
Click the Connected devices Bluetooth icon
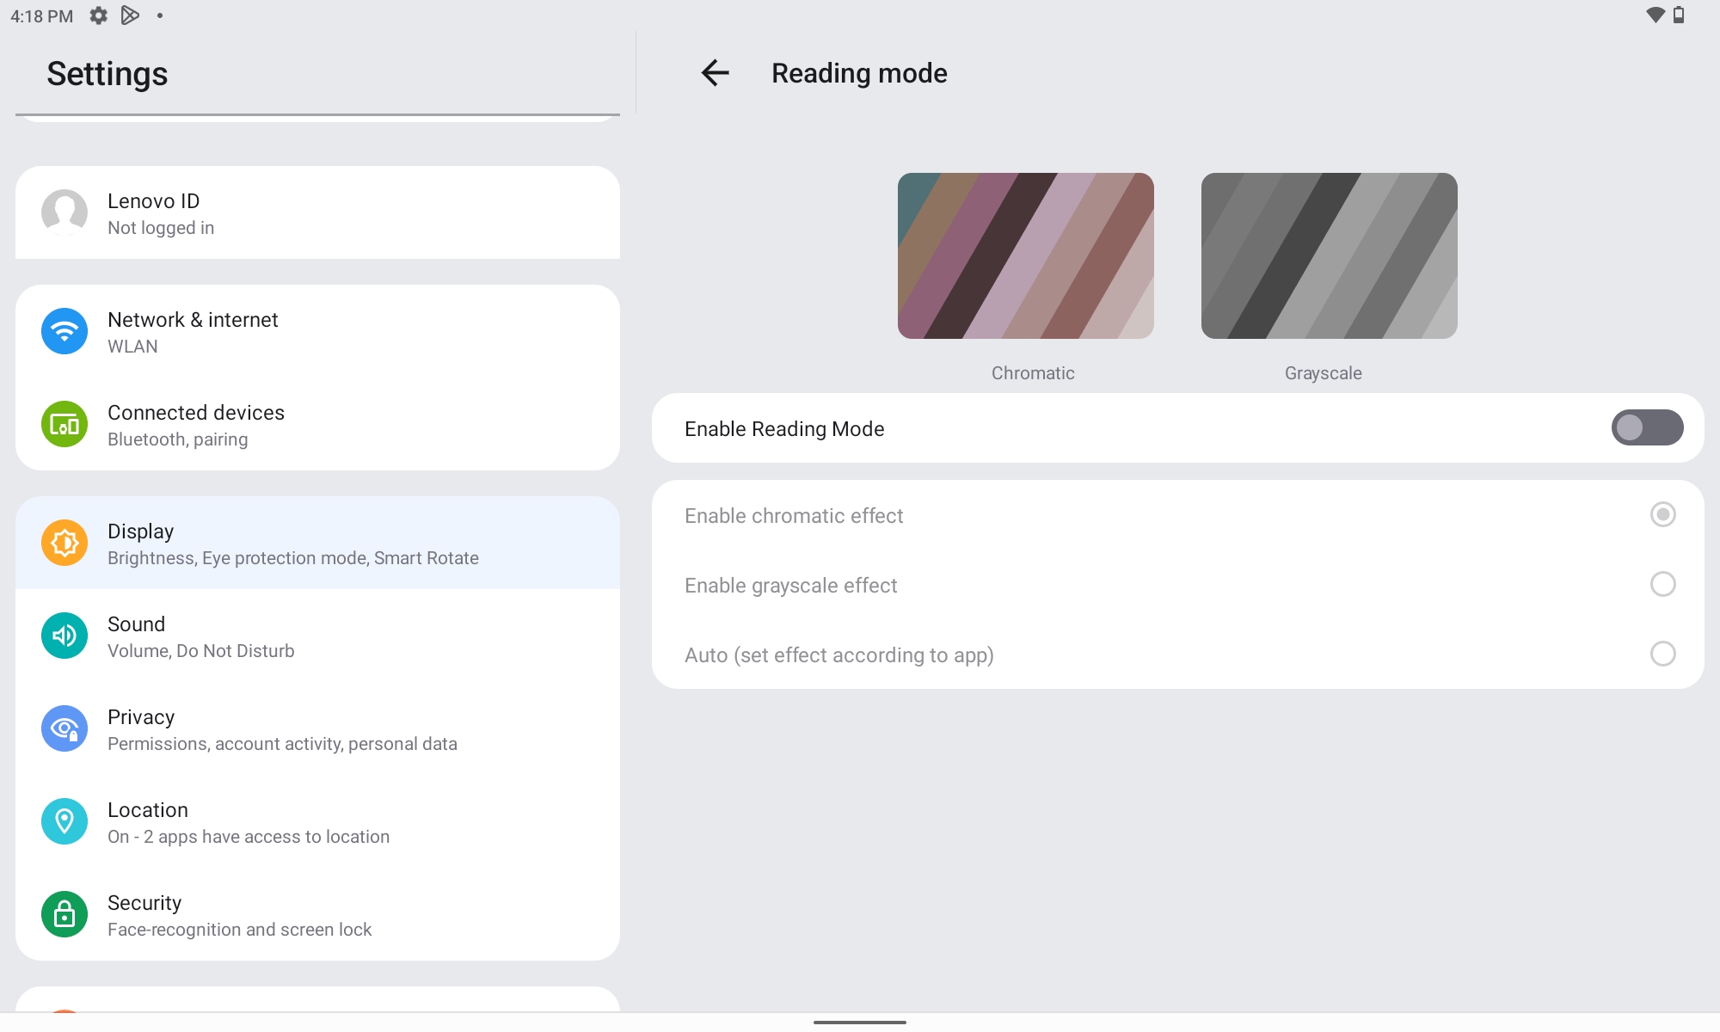(63, 424)
